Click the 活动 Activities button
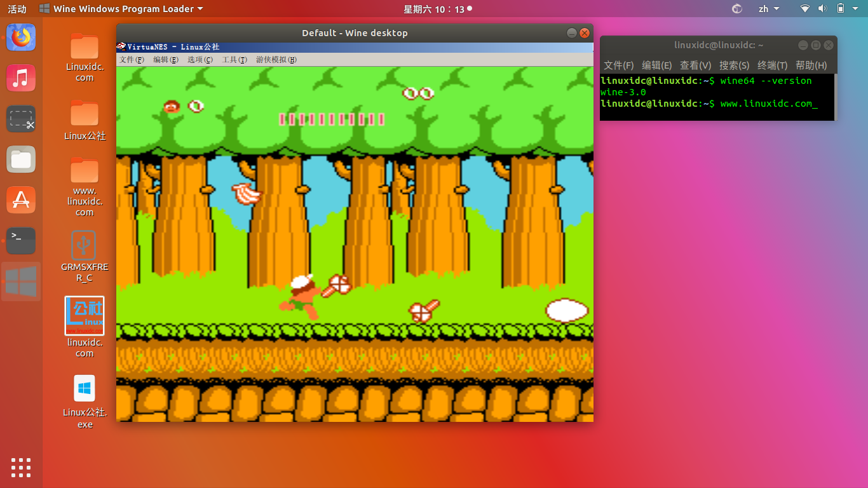The width and height of the screenshot is (868, 488). coord(17,9)
